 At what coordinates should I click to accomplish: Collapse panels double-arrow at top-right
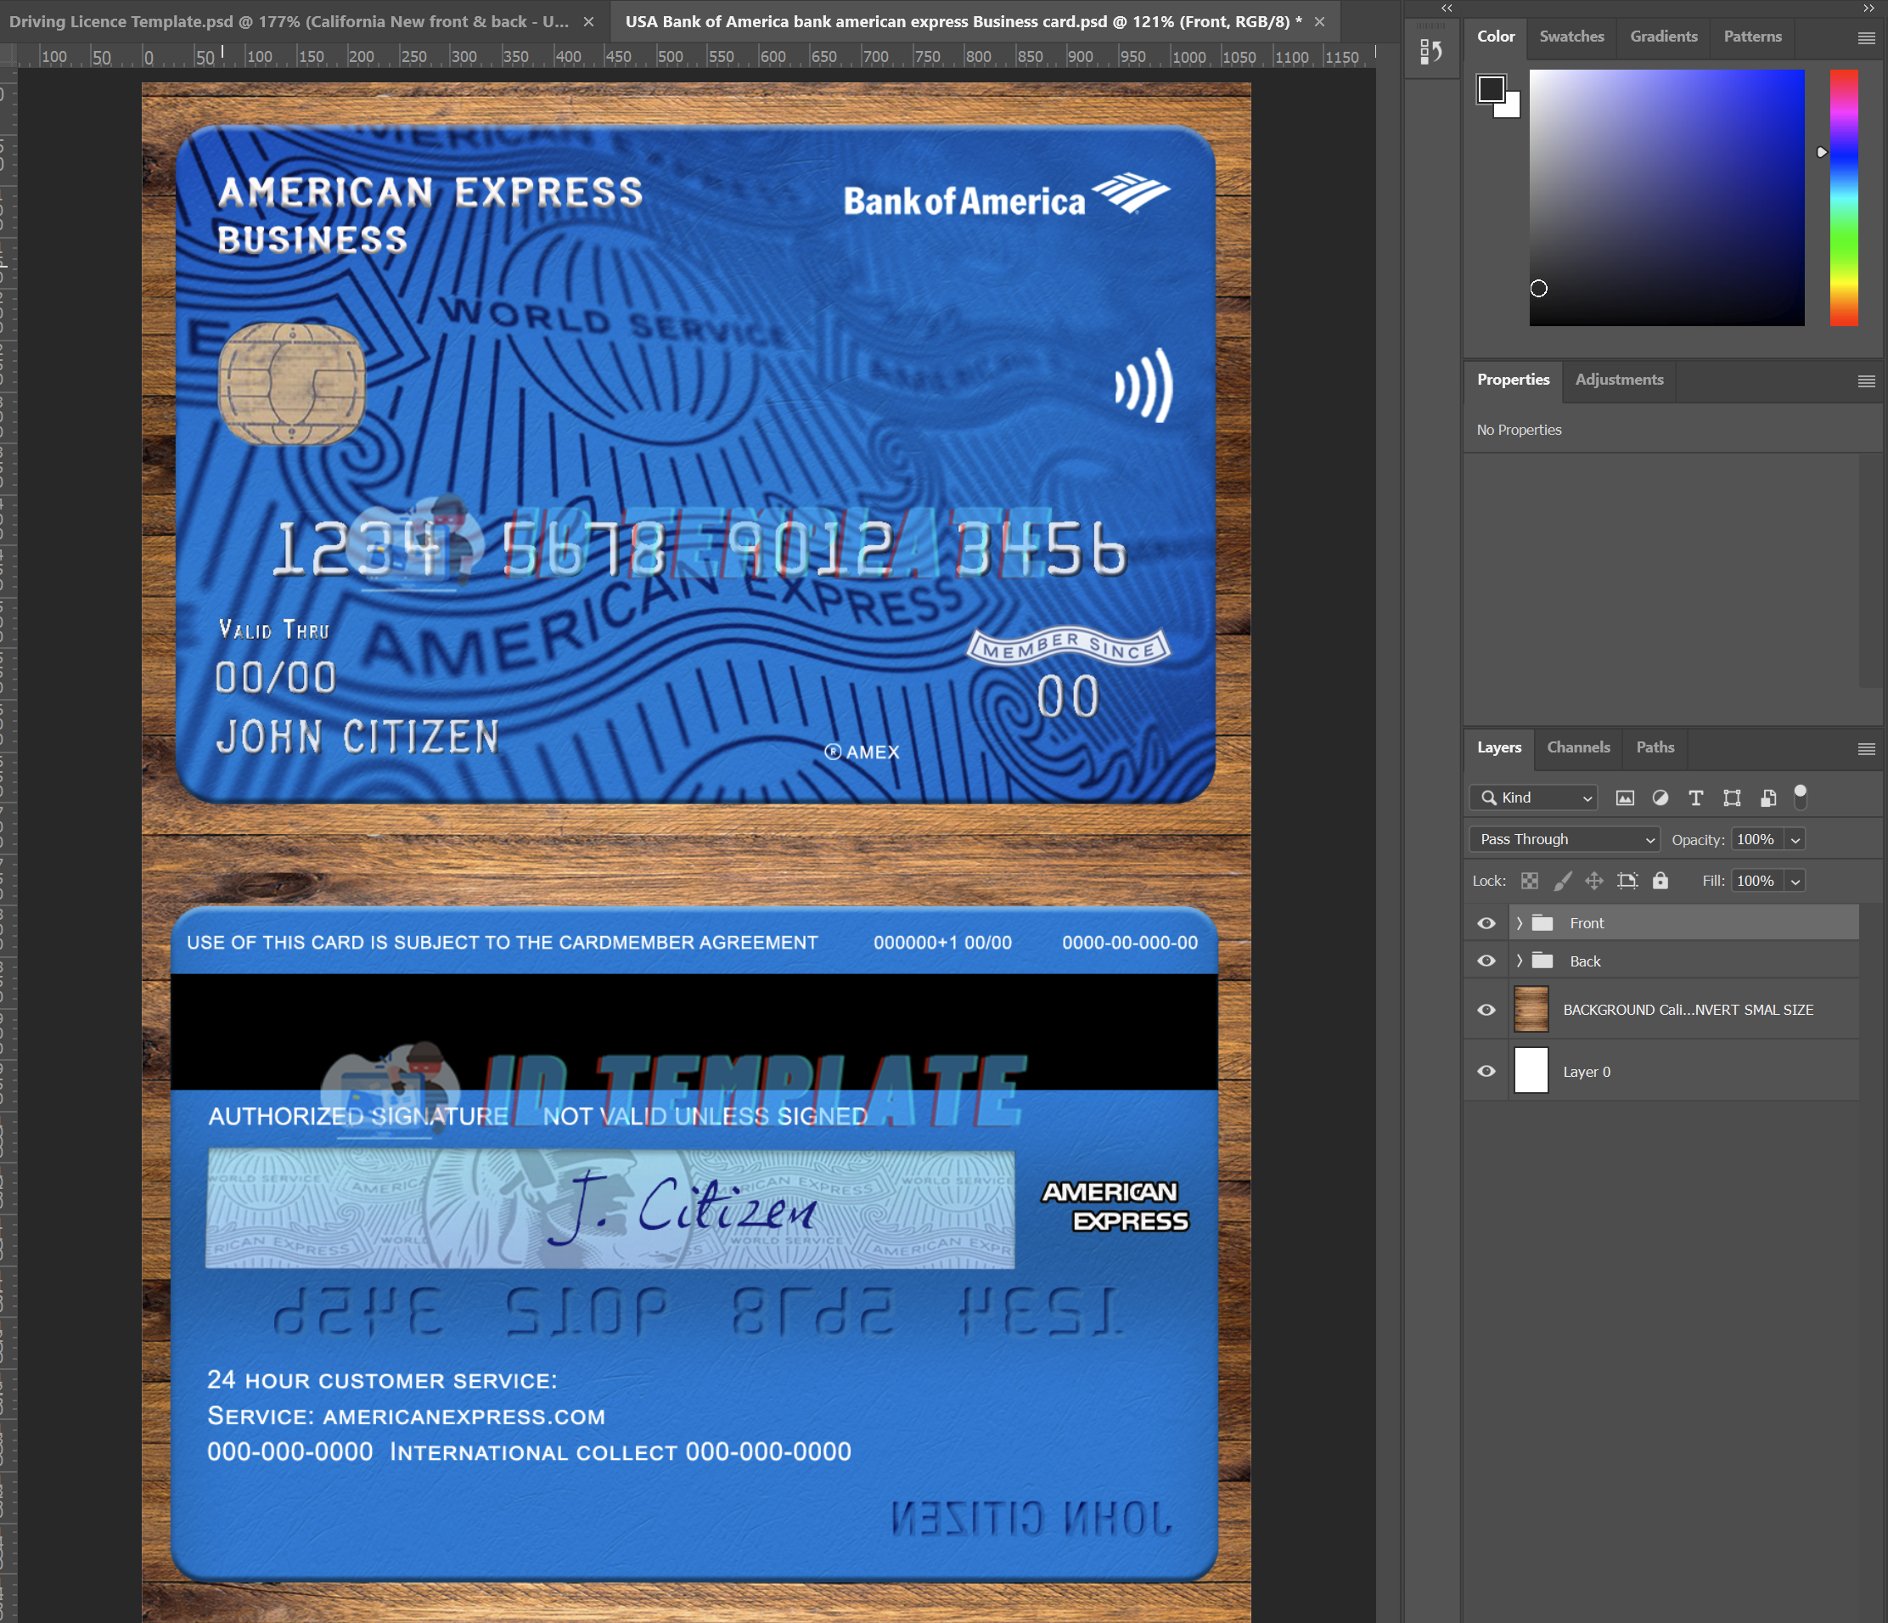click(x=1868, y=8)
